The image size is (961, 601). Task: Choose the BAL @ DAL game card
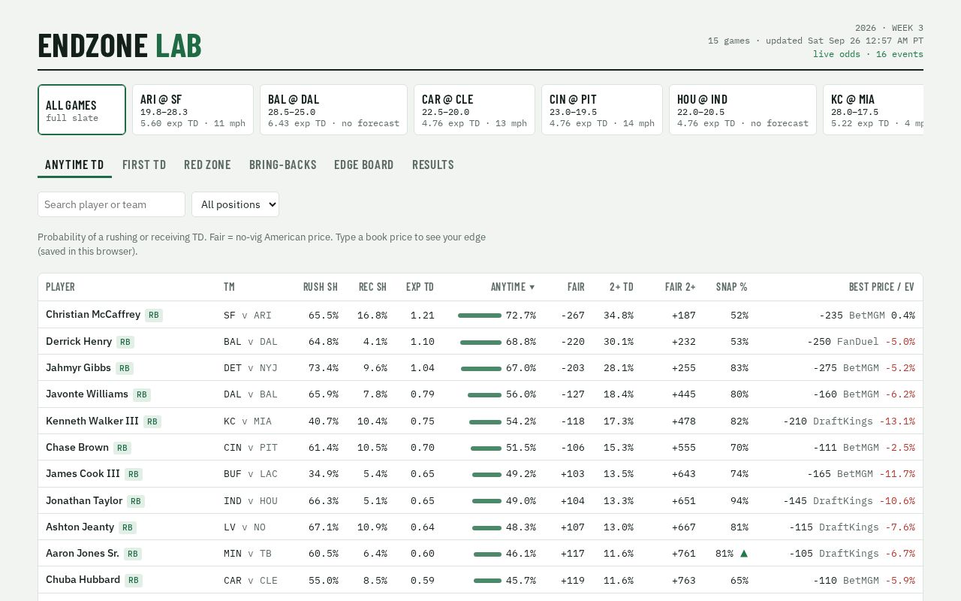point(333,110)
